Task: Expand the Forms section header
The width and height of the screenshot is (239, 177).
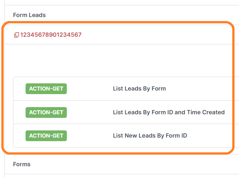Action: (22, 164)
